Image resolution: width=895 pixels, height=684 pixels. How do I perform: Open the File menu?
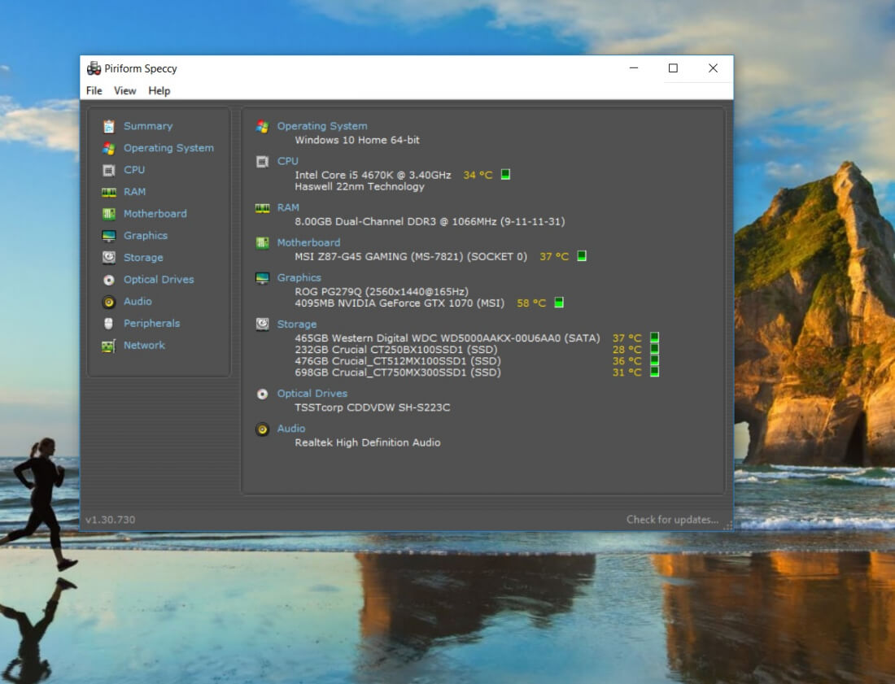[94, 91]
